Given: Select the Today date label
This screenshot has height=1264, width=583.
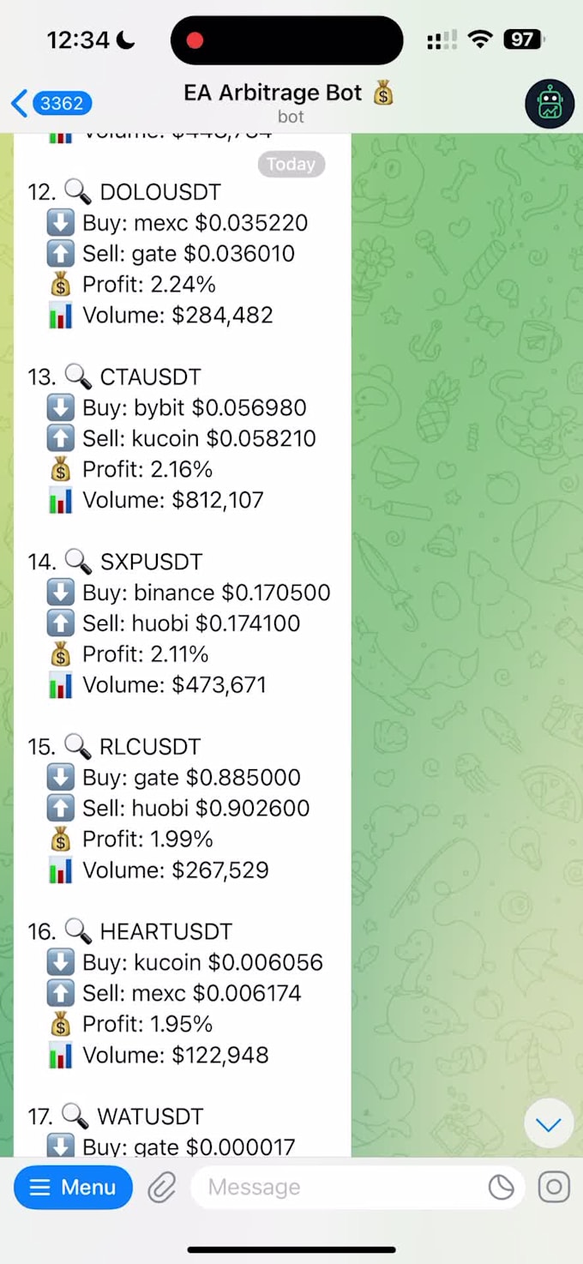Looking at the screenshot, I should coord(291,164).
